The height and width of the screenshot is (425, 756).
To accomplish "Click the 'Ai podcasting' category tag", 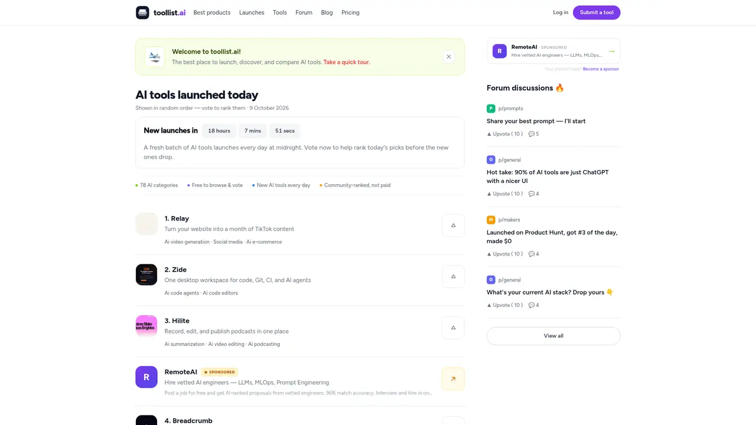I will point(264,344).
